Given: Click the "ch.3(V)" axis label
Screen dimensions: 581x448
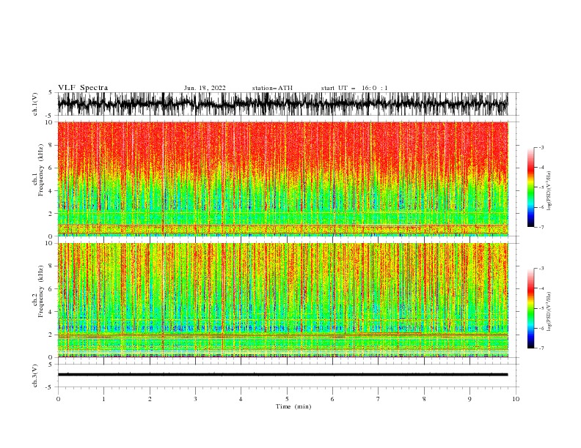Looking at the screenshot, I should click(35, 376).
